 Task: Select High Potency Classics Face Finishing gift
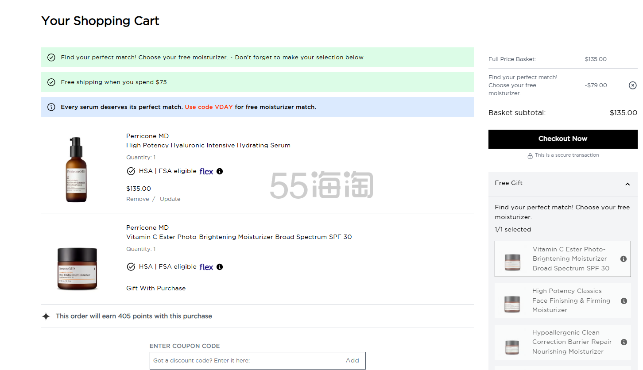[562, 301]
